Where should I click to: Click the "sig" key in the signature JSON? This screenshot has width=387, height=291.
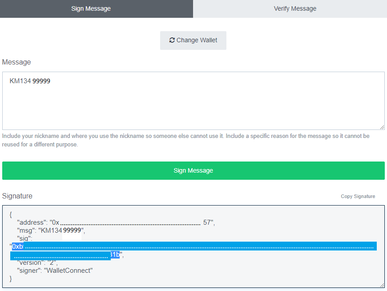pyautogui.click(x=24, y=238)
